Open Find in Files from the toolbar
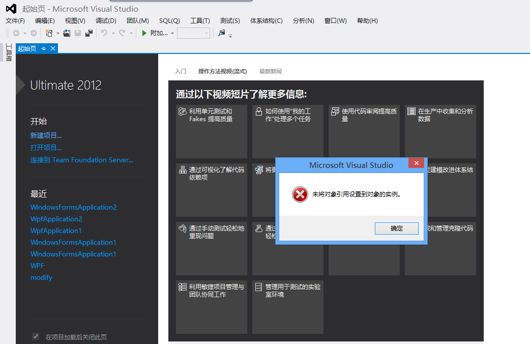 click(x=221, y=33)
